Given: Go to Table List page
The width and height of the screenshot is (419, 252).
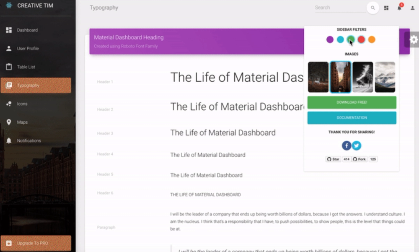Looking at the screenshot, I should (36, 67).
